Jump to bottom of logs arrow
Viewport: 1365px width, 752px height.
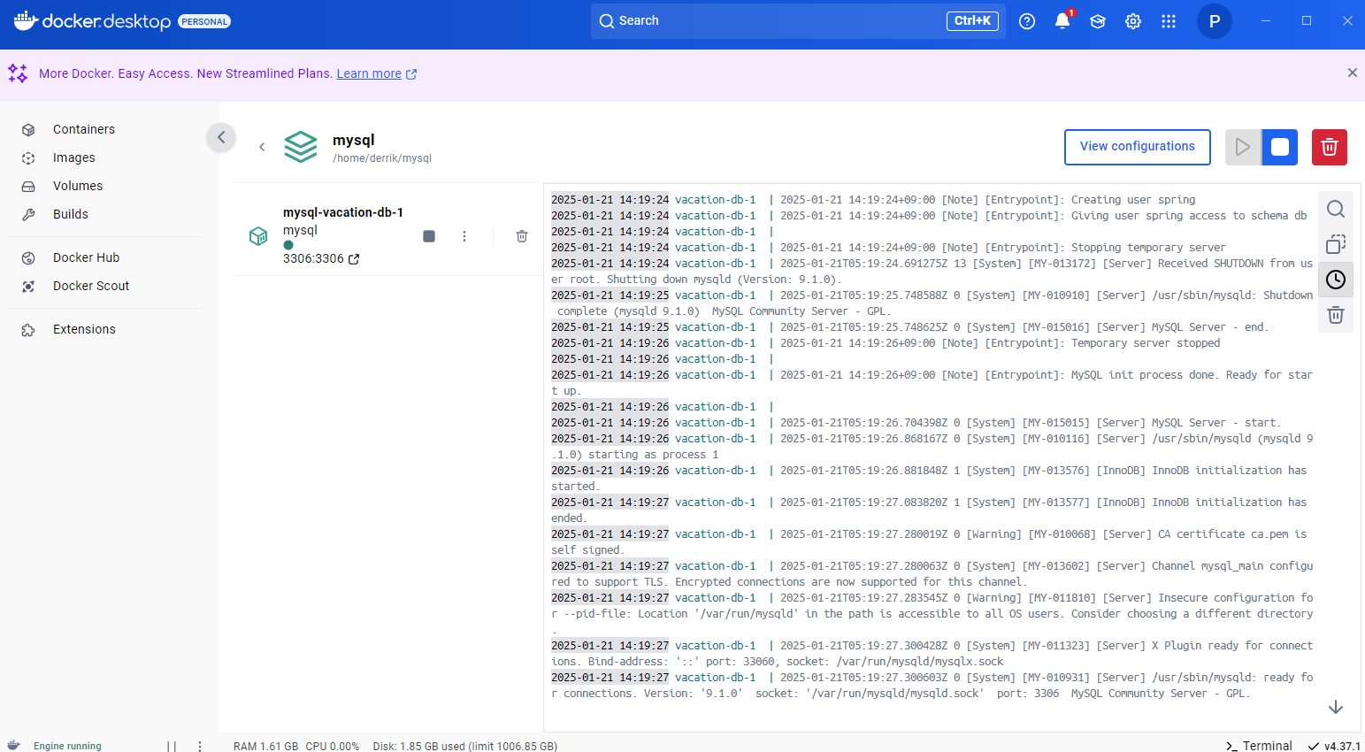[x=1336, y=707]
